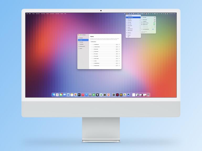Image resolution: width=202 pixels, height=151 pixels.
Task: Click Refresh in the dropdown menu
Action: coord(133,35)
